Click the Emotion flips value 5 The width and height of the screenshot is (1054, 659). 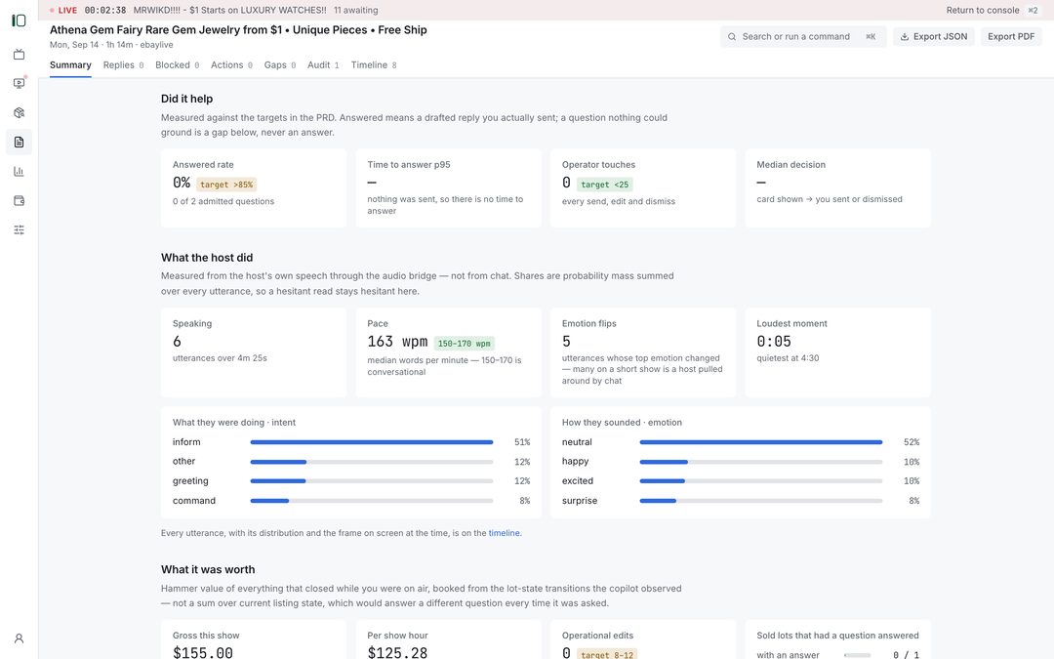566,342
